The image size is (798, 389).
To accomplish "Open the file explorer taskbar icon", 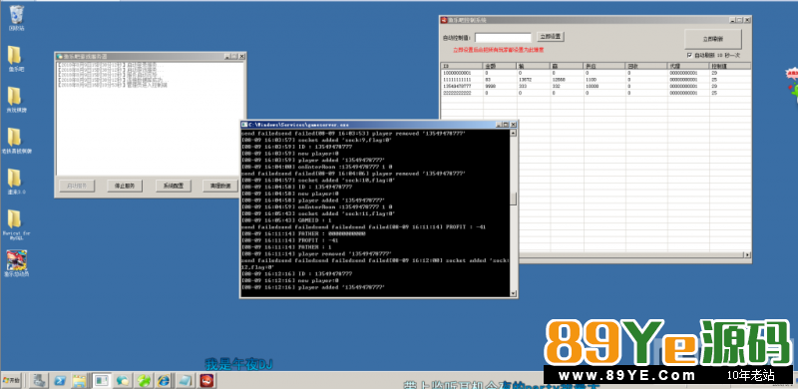I will click(80, 380).
